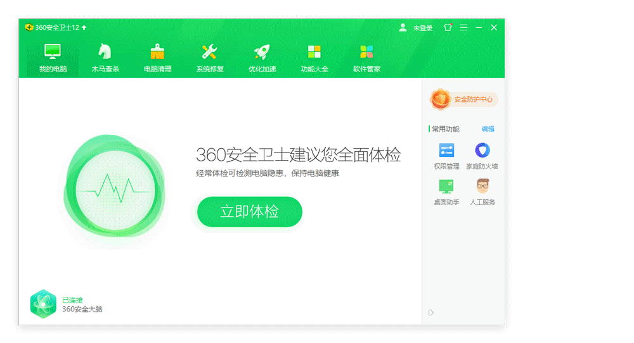Viewport: 634px width, 343px height.
Task: Open 软件管家 software manager icon
Action: 366,52
